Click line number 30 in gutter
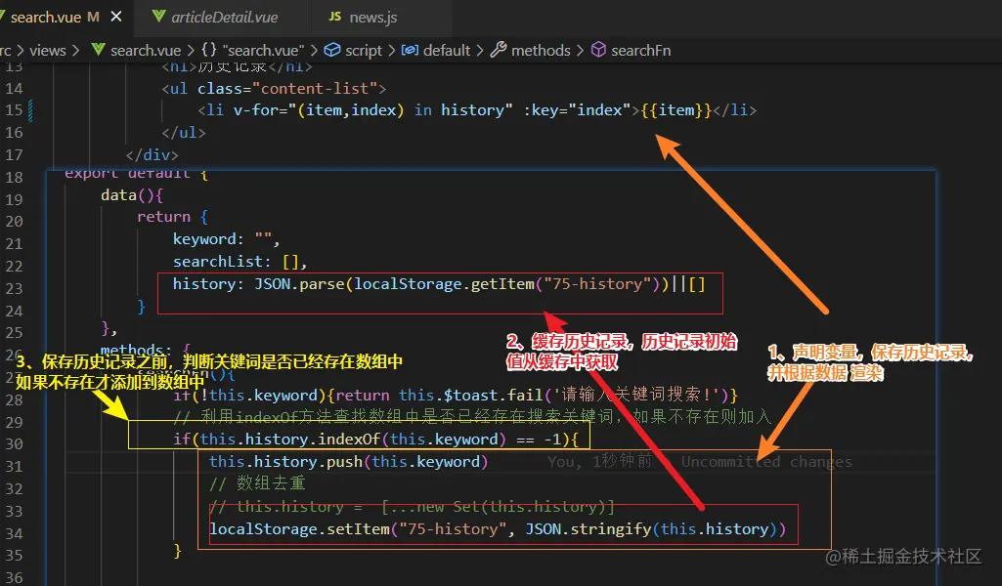This screenshot has width=1002, height=586. (14, 444)
